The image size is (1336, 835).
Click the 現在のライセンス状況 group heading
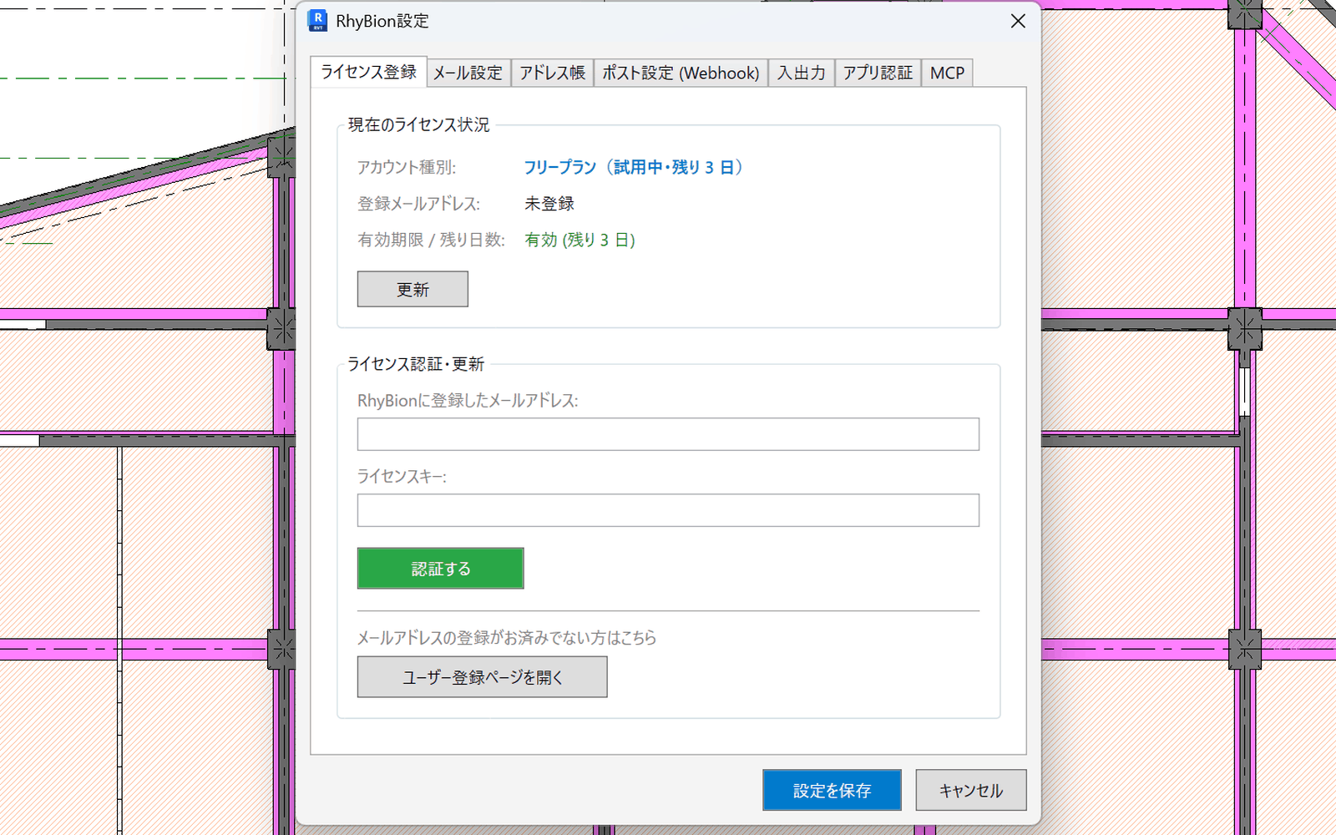(418, 124)
